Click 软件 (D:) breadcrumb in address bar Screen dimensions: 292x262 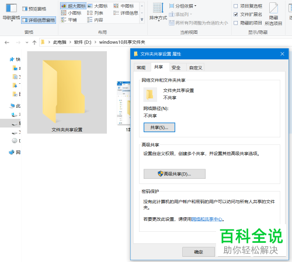pyautogui.click(x=82, y=42)
